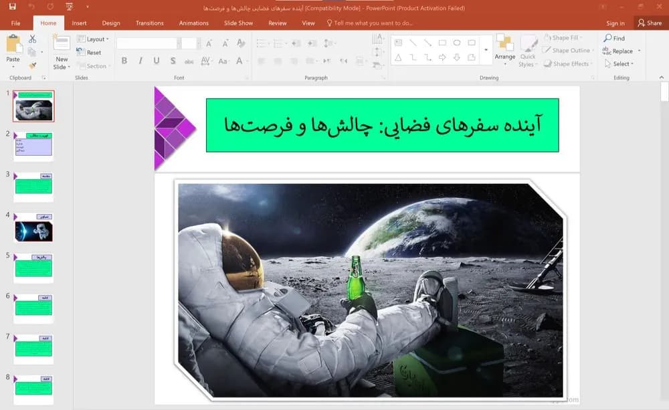669x410 pixels.
Task: Click the New Slide icon
Action: click(62, 43)
